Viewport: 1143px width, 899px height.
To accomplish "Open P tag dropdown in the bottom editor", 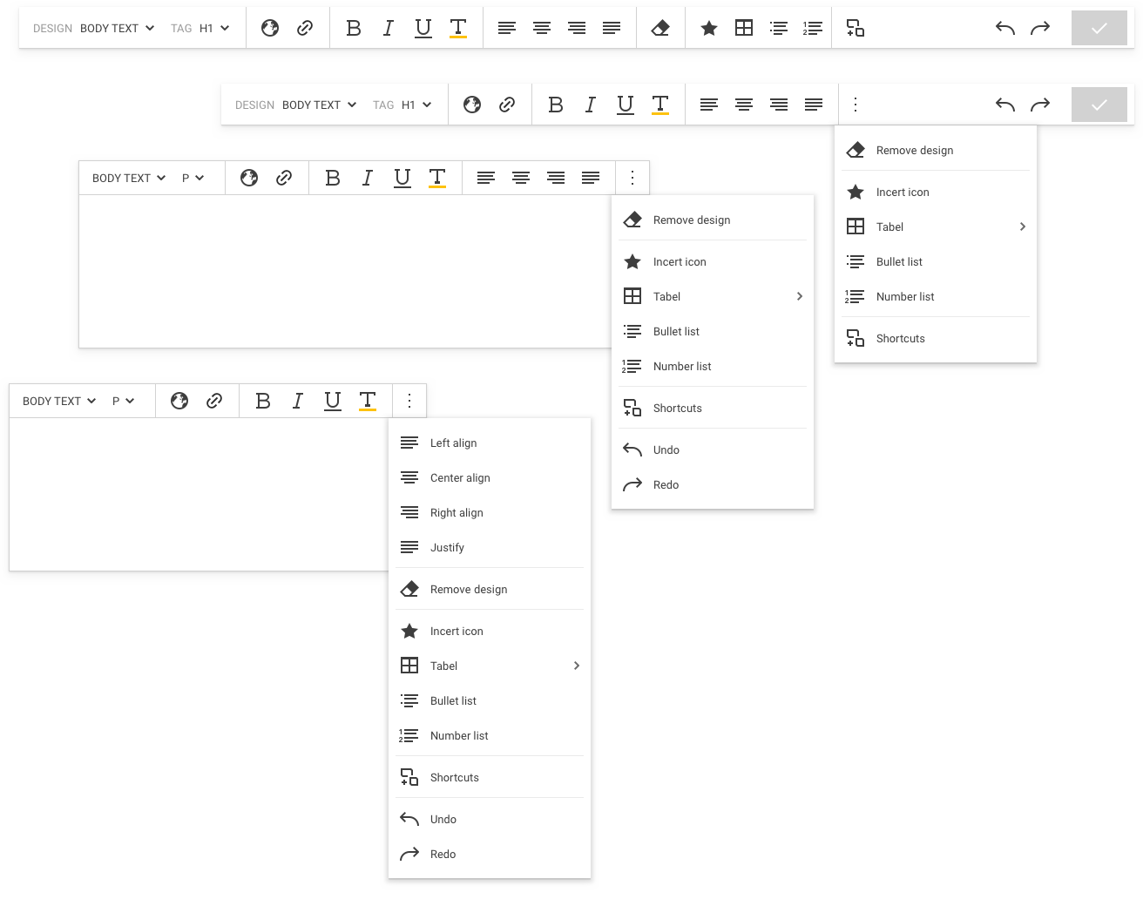I will (123, 401).
